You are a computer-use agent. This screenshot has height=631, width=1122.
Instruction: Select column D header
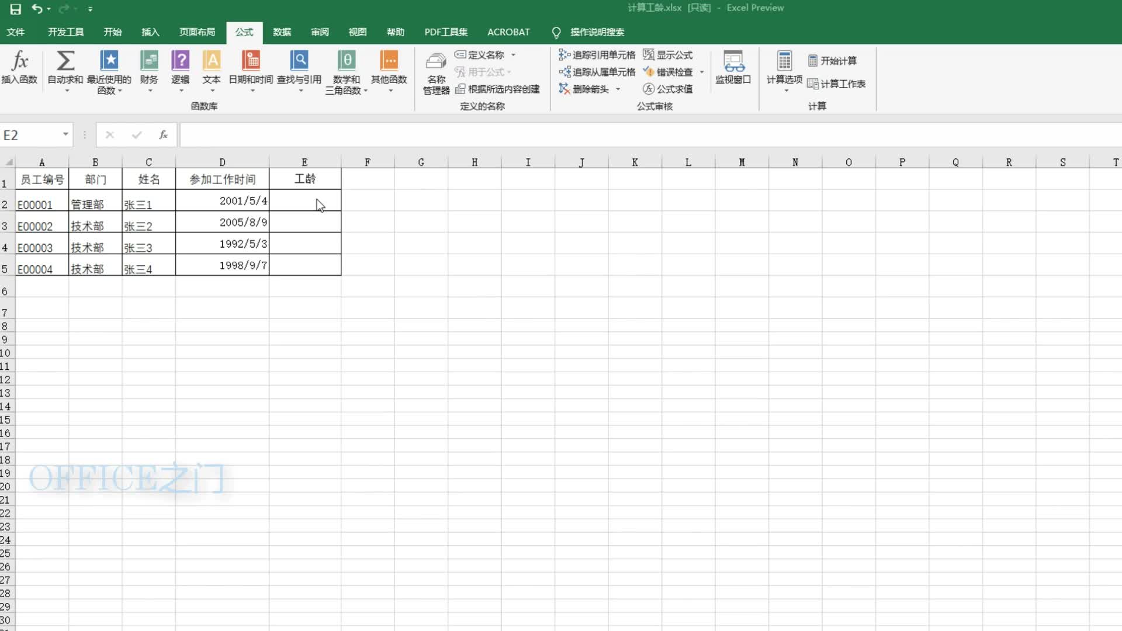pos(222,162)
